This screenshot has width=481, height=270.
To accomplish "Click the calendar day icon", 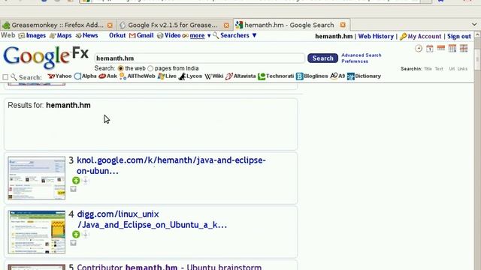I will (x=429, y=48).
